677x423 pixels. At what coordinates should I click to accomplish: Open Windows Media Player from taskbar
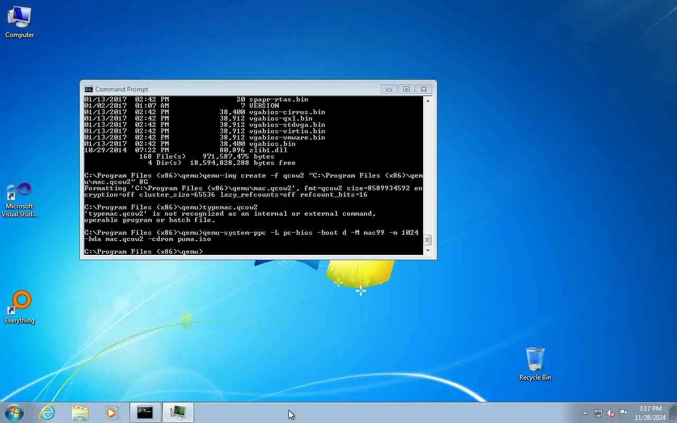coord(112,412)
